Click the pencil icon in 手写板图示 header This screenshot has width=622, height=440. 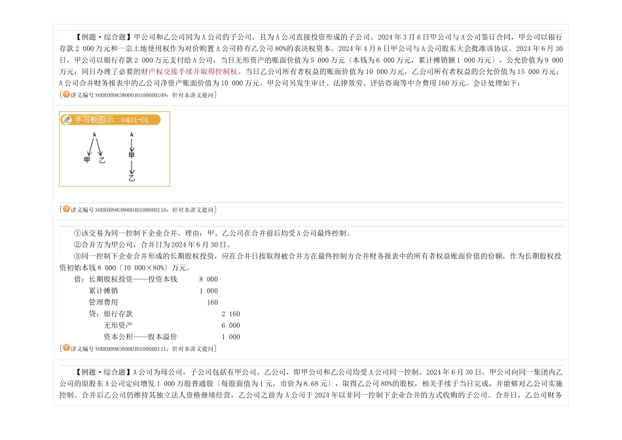pyautogui.click(x=67, y=120)
